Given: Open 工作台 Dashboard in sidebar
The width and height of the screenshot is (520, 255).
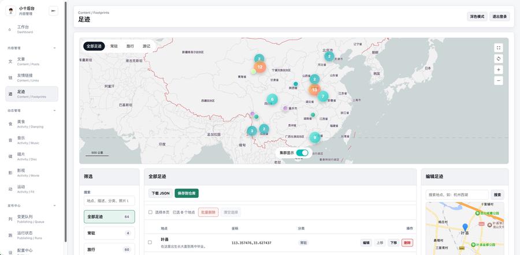Looking at the screenshot, I should pyautogui.click(x=32, y=29).
